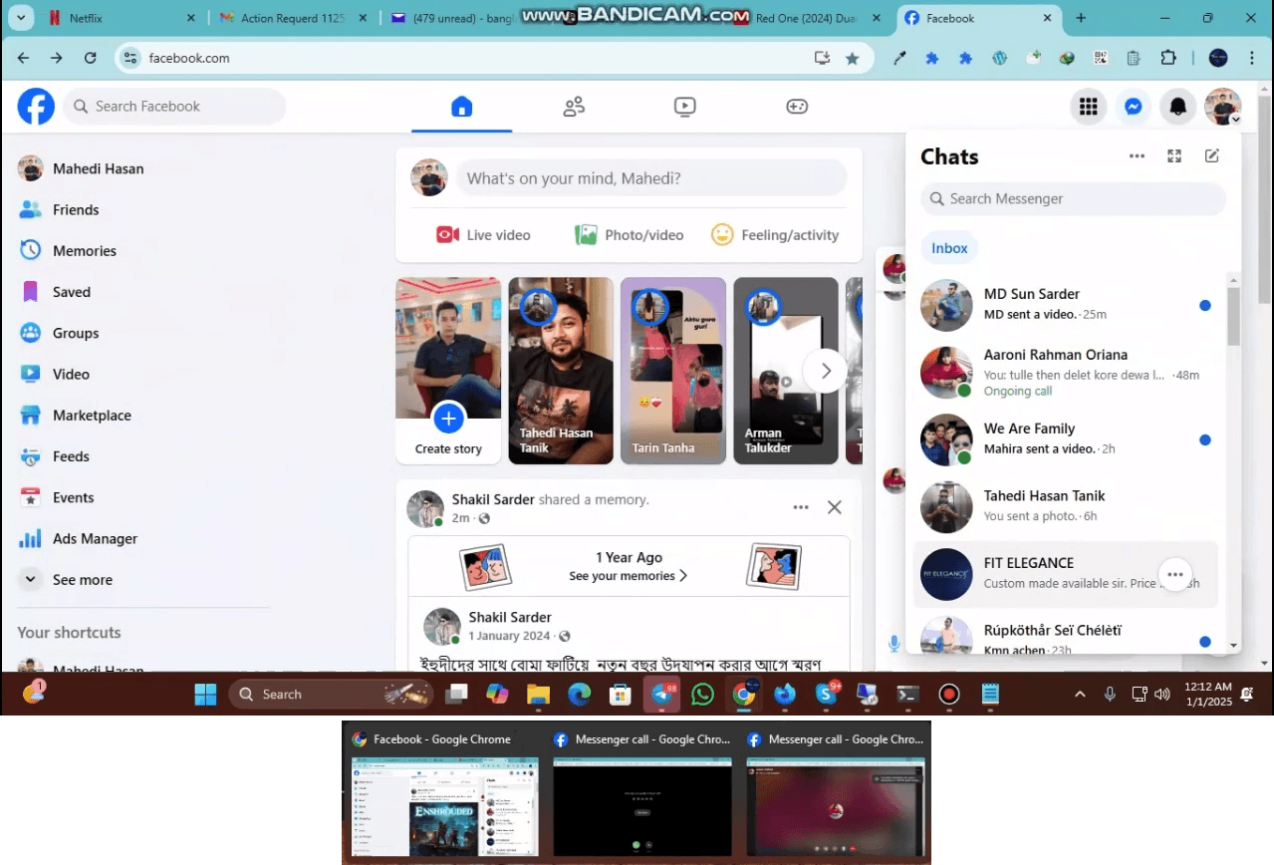
Task: Open the account profile dropdown
Action: point(1222,107)
